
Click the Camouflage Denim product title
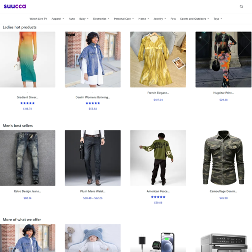[x=223, y=191]
